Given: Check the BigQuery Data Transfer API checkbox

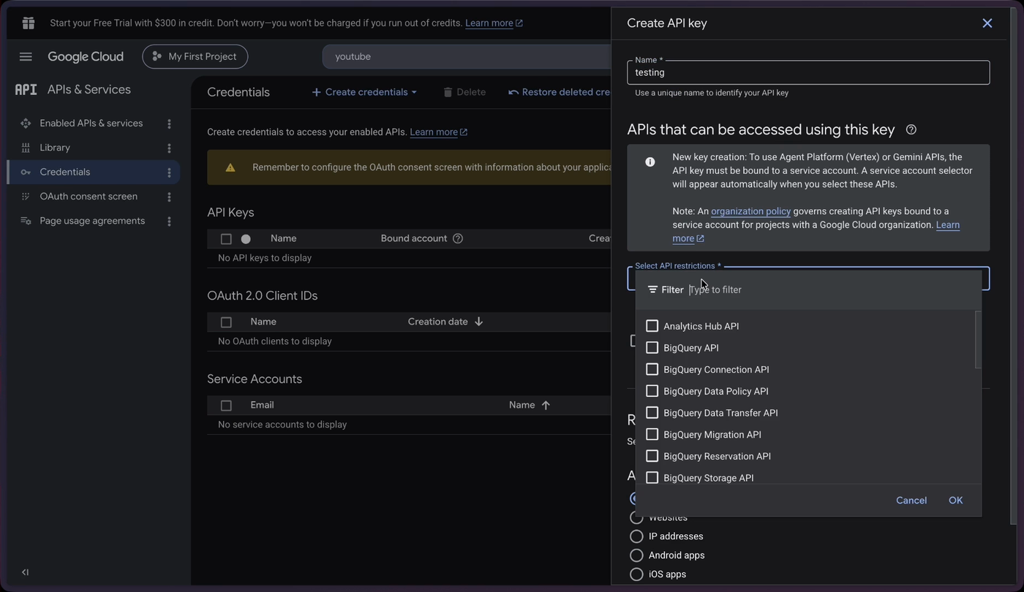Looking at the screenshot, I should click(652, 413).
